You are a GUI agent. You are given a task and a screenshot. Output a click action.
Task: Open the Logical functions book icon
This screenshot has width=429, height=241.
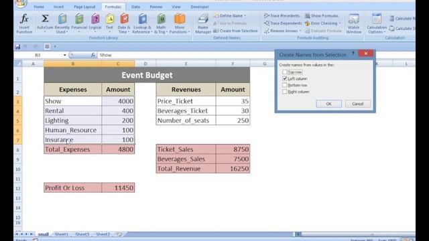95,19
